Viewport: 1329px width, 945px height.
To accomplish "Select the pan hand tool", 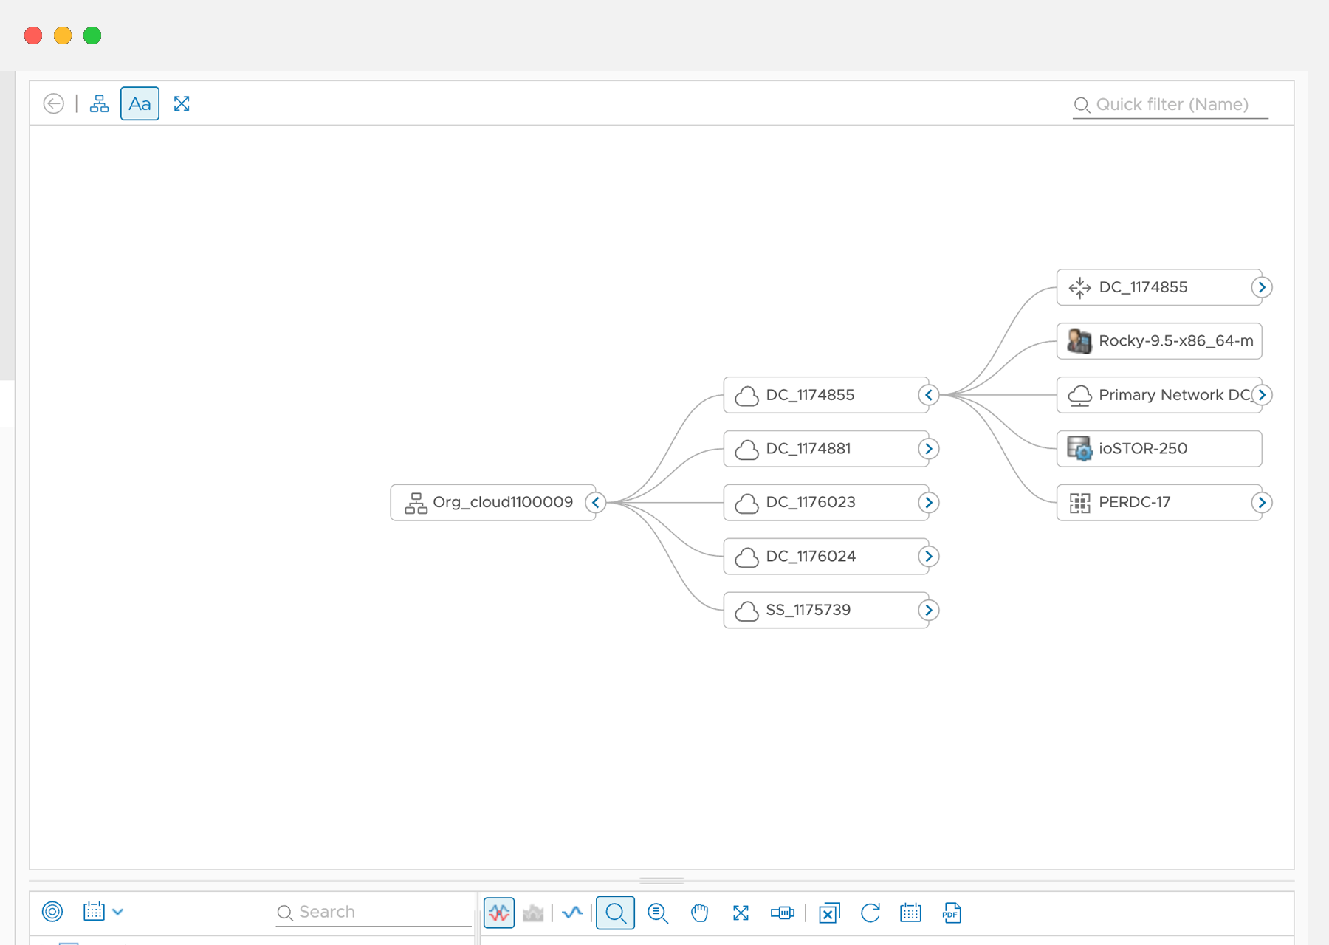I will click(699, 913).
